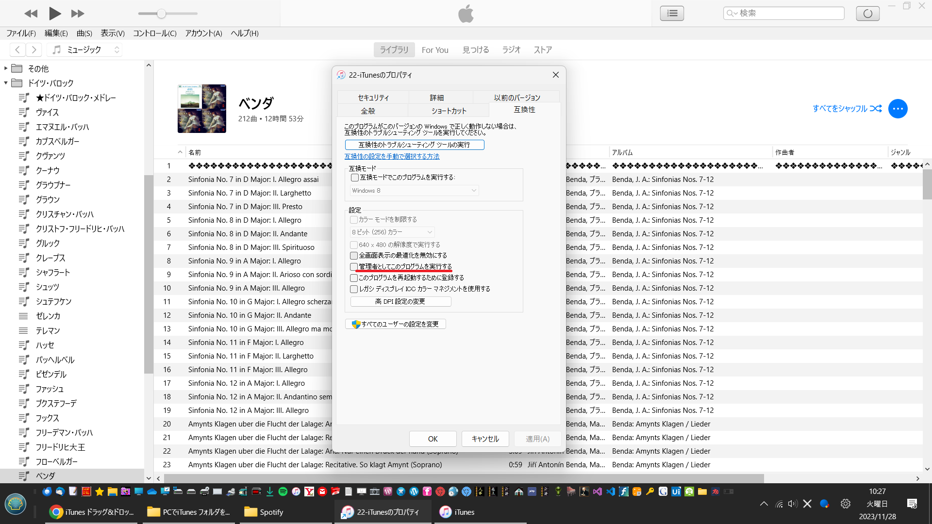932x524 pixels.
Task: Click the rewind previous track icon
Action: click(x=31, y=14)
